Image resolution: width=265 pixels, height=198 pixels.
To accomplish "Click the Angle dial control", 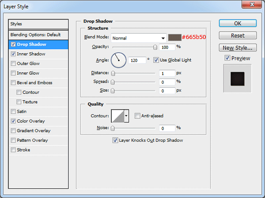I will [118, 60].
